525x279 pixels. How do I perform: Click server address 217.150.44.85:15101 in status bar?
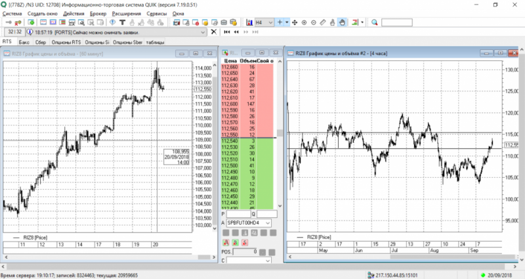(396, 275)
